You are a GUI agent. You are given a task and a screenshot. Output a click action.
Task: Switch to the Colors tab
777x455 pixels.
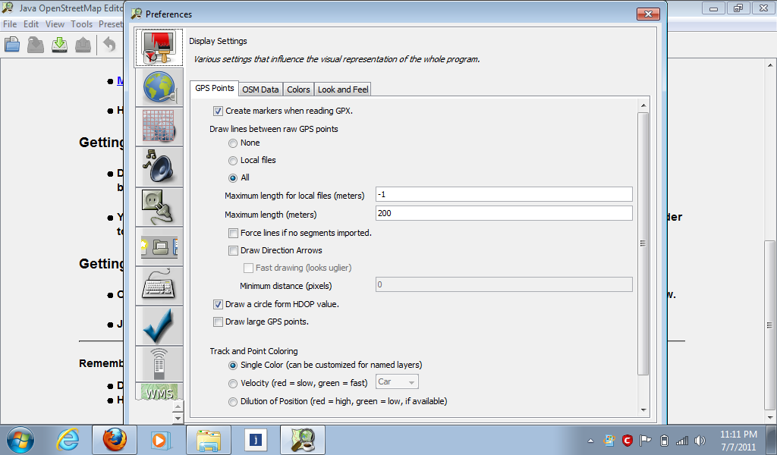(x=298, y=89)
